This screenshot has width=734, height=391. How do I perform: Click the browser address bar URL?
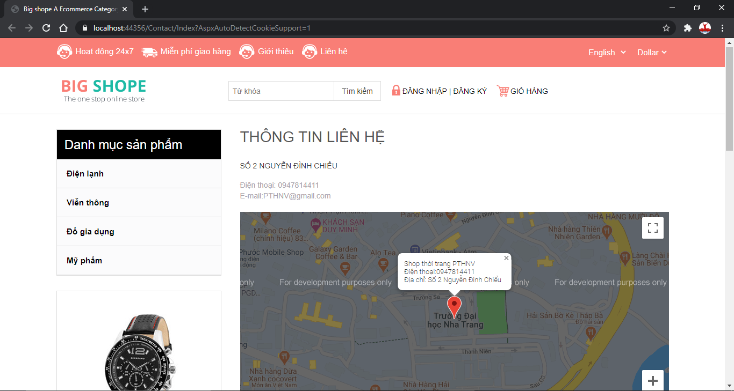click(202, 28)
